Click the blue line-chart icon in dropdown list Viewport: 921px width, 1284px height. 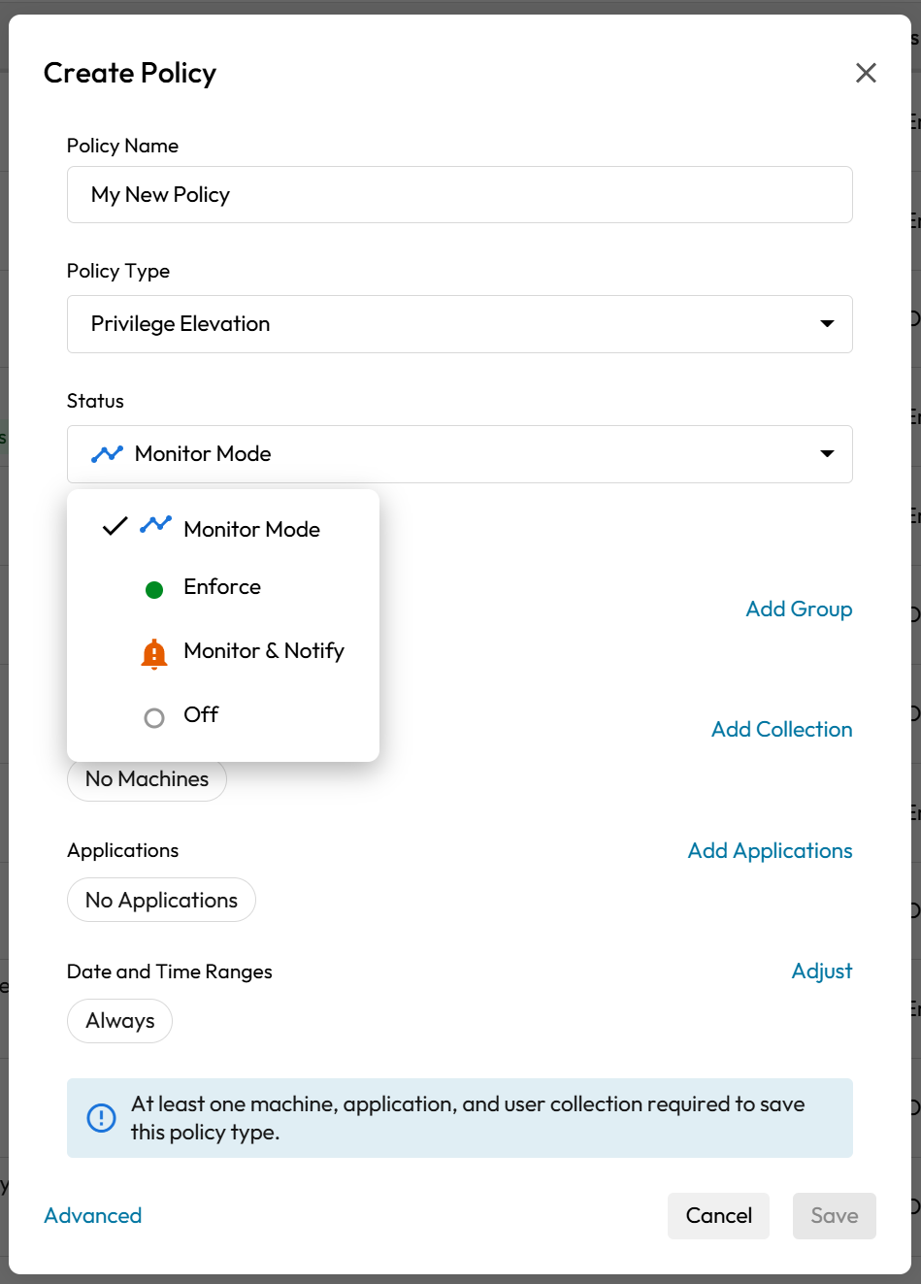pos(155,525)
